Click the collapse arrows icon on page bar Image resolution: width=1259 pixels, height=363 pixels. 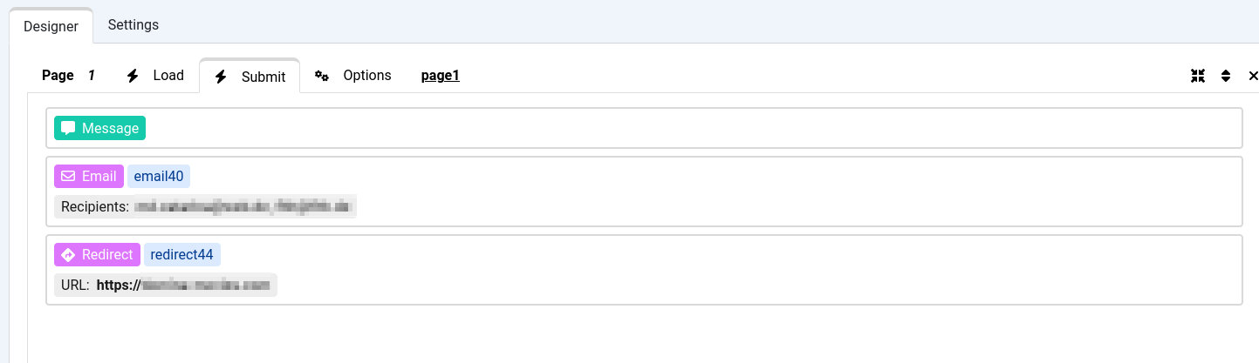click(1198, 76)
